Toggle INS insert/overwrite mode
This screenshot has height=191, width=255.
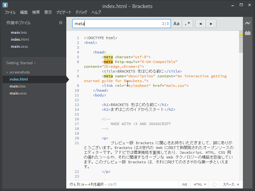coord(185,184)
